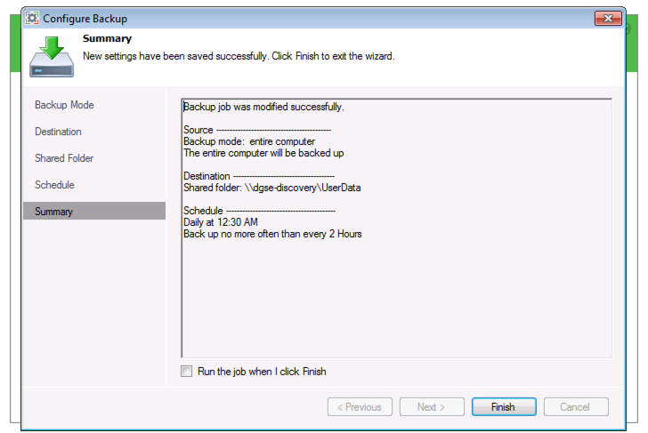Click the Cancel button
The height and width of the screenshot is (433, 648).
576,406
